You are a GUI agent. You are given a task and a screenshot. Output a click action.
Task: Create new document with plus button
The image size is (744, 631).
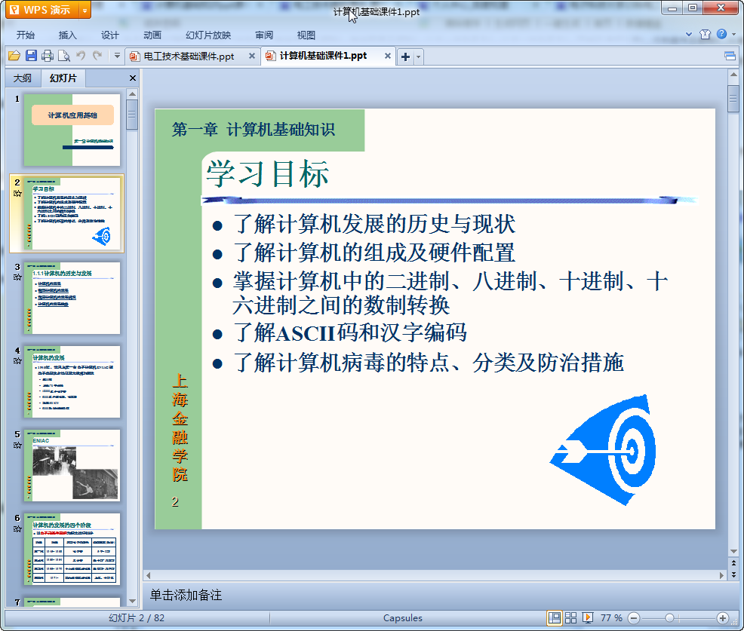pos(405,57)
